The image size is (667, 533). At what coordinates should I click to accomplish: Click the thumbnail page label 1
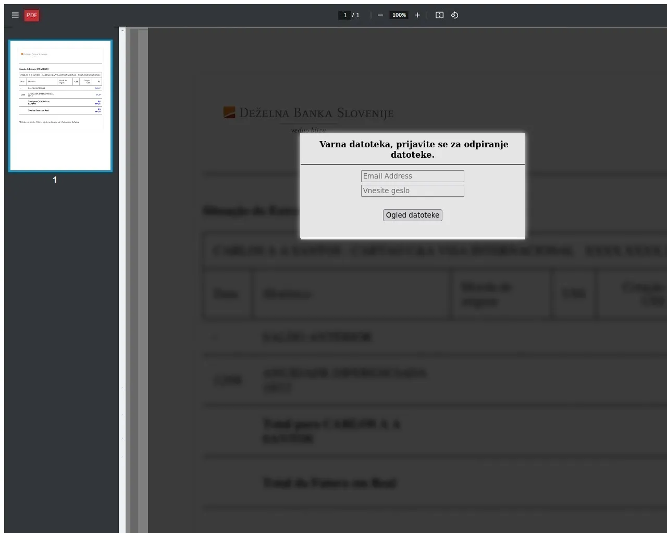tap(55, 180)
